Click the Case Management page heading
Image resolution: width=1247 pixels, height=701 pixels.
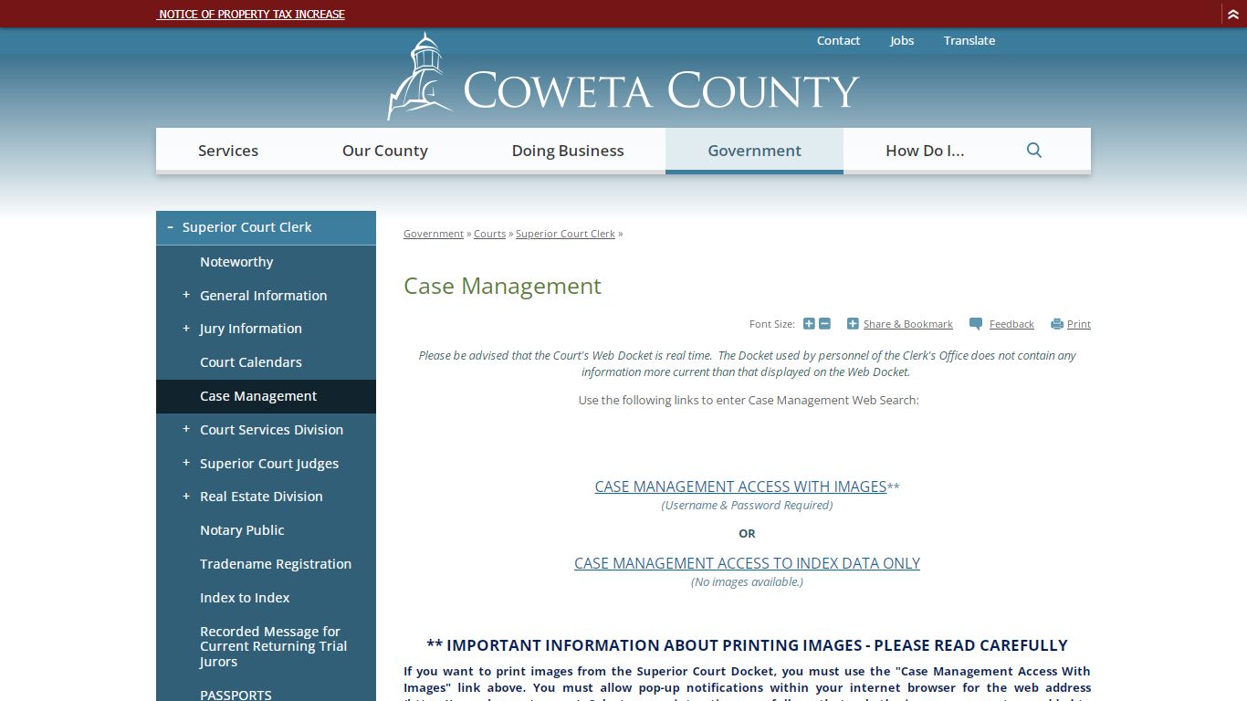tap(502, 286)
